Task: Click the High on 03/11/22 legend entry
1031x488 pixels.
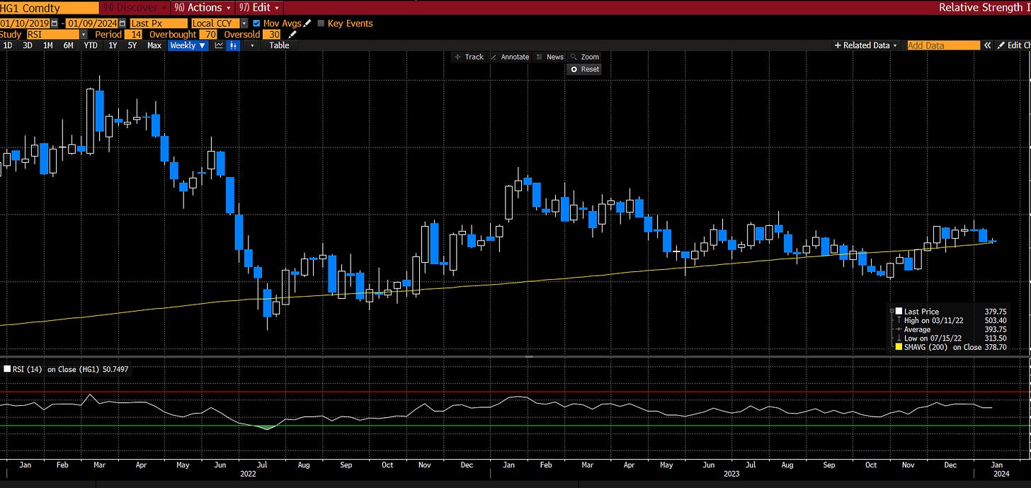Action: click(x=933, y=320)
